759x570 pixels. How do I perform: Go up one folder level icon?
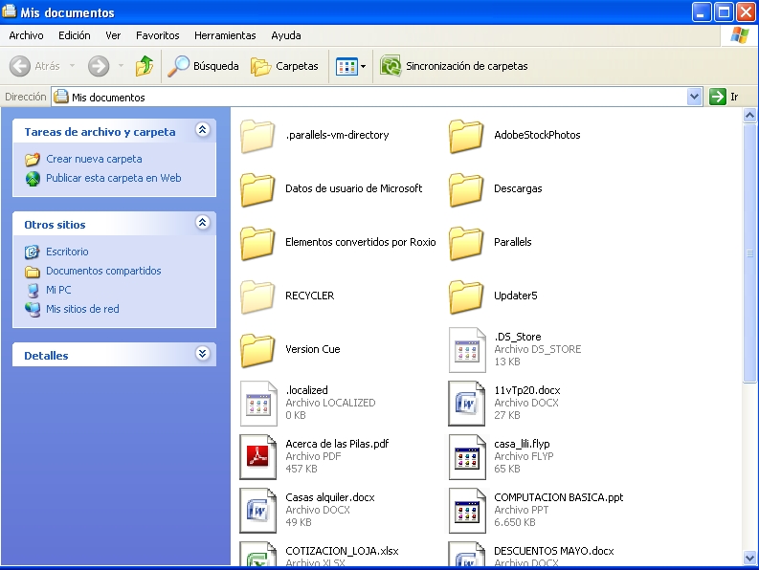pos(145,66)
